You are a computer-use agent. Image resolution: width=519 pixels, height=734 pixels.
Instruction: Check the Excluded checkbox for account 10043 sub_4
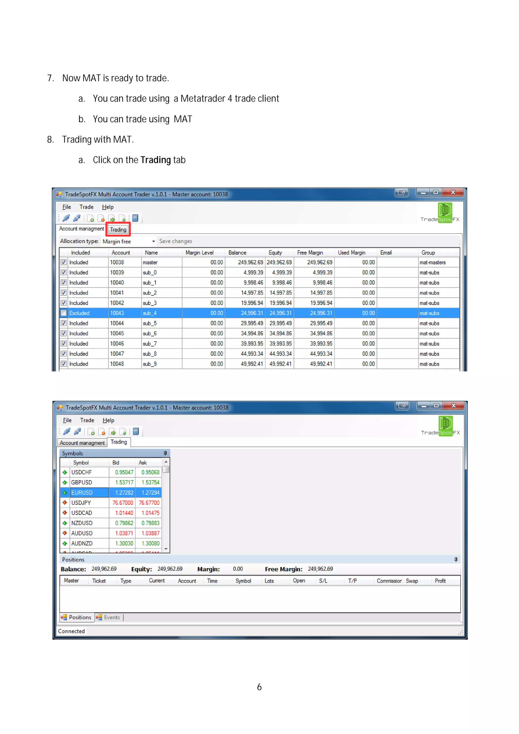(x=64, y=313)
